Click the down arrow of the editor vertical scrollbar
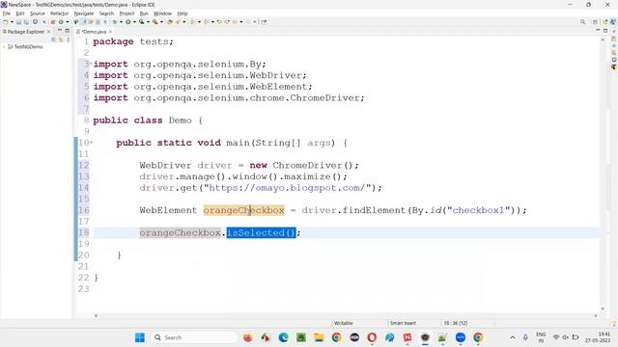618x347 pixels. tap(603, 308)
